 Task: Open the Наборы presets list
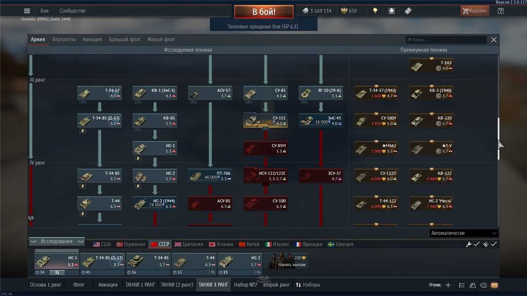pyautogui.click(x=308, y=285)
